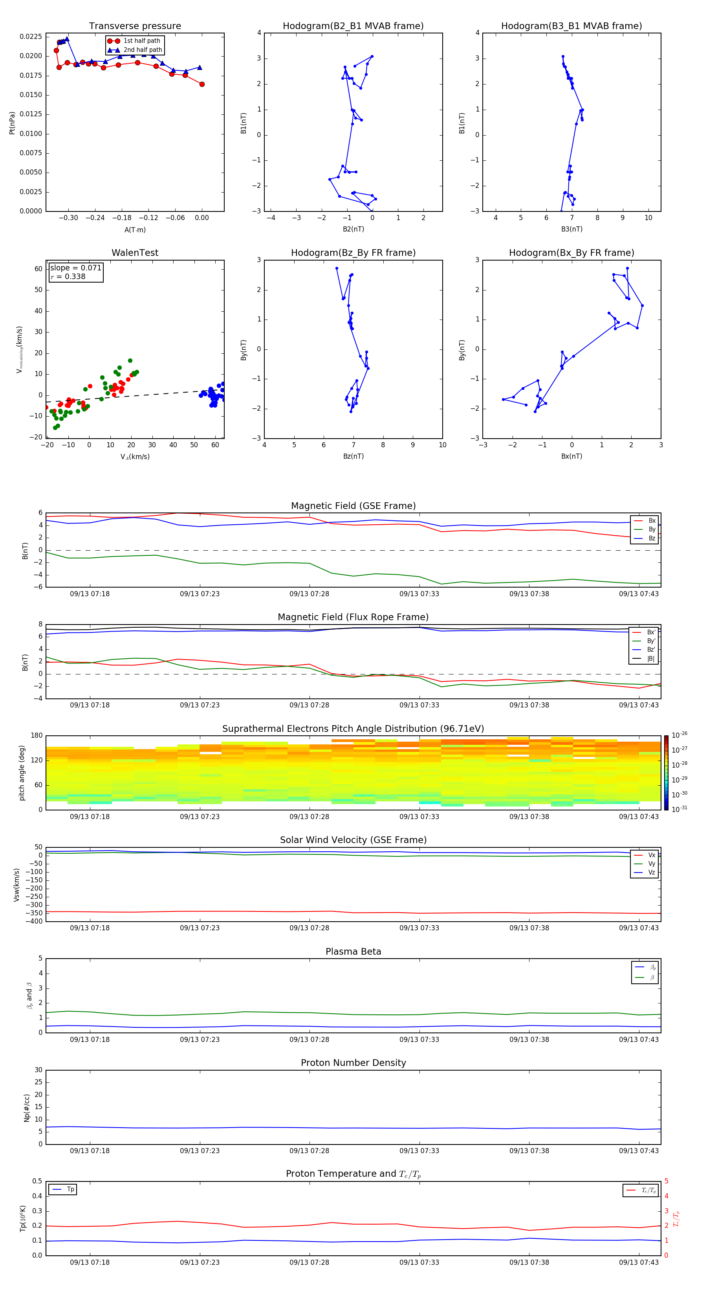Viewport: 707px width, 1297px height.
Task: Click the slope and r text box in WalenTest
Action: [x=75, y=272]
